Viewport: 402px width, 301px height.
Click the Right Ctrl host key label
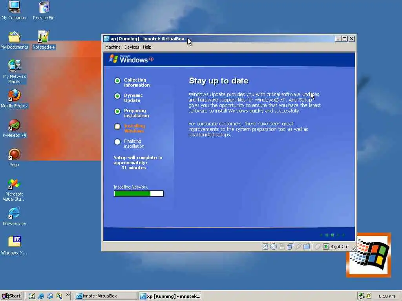tap(340, 247)
